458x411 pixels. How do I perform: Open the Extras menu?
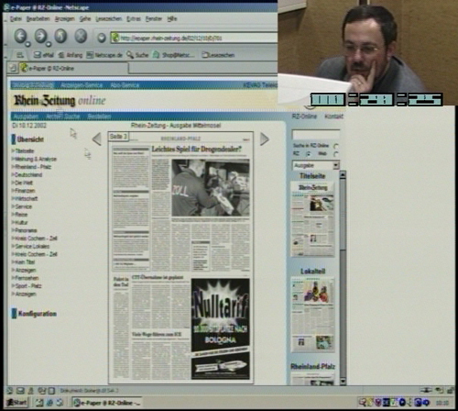(x=134, y=19)
